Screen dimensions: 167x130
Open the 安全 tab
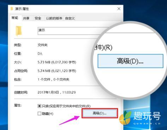tap(38, 18)
